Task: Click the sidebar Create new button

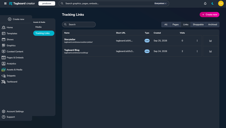Action: pos(16,19)
